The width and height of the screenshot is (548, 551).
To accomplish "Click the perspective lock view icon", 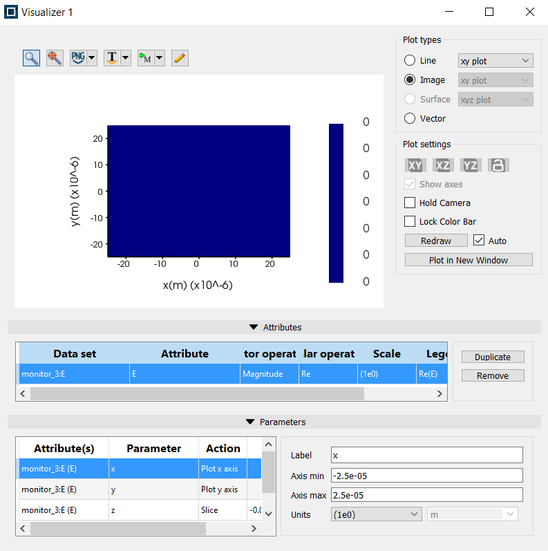I will (x=498, y=165).
